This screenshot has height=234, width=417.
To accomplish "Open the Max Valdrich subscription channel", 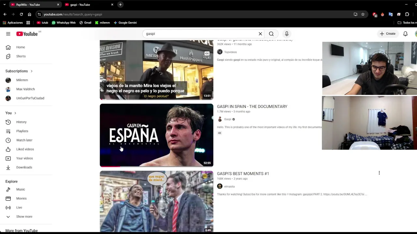I will tap(26, 89).
